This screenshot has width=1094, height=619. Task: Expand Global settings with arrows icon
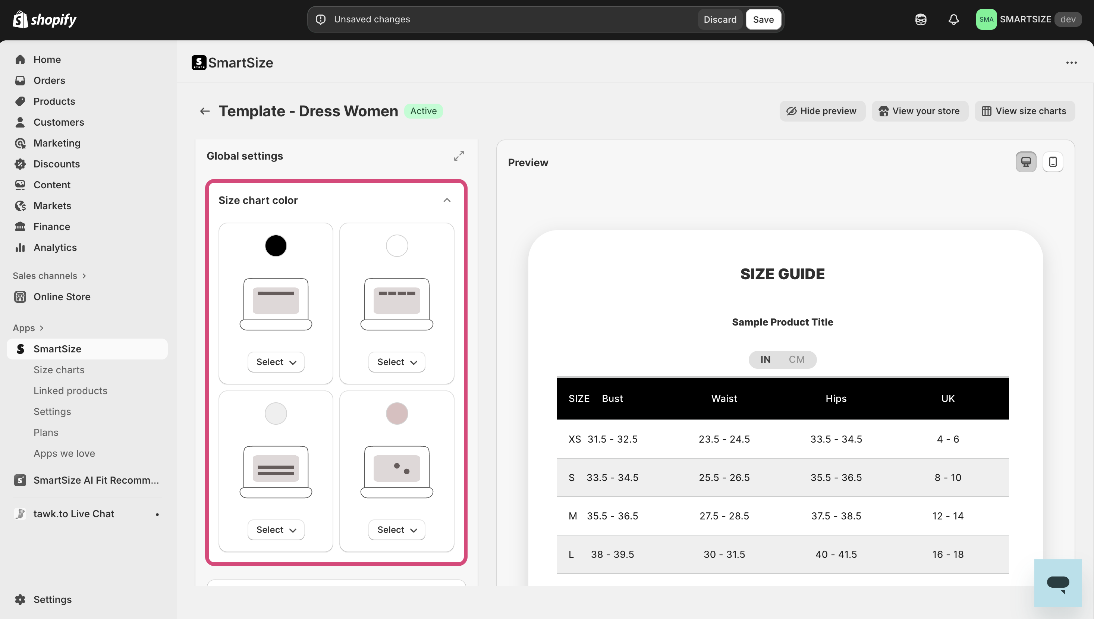tap(459, 156)
